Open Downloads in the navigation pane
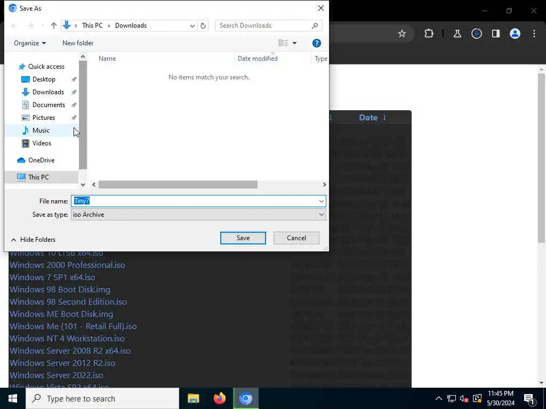Image resolution: width=546 pixels, height=409 pixels. pos(48,92)
